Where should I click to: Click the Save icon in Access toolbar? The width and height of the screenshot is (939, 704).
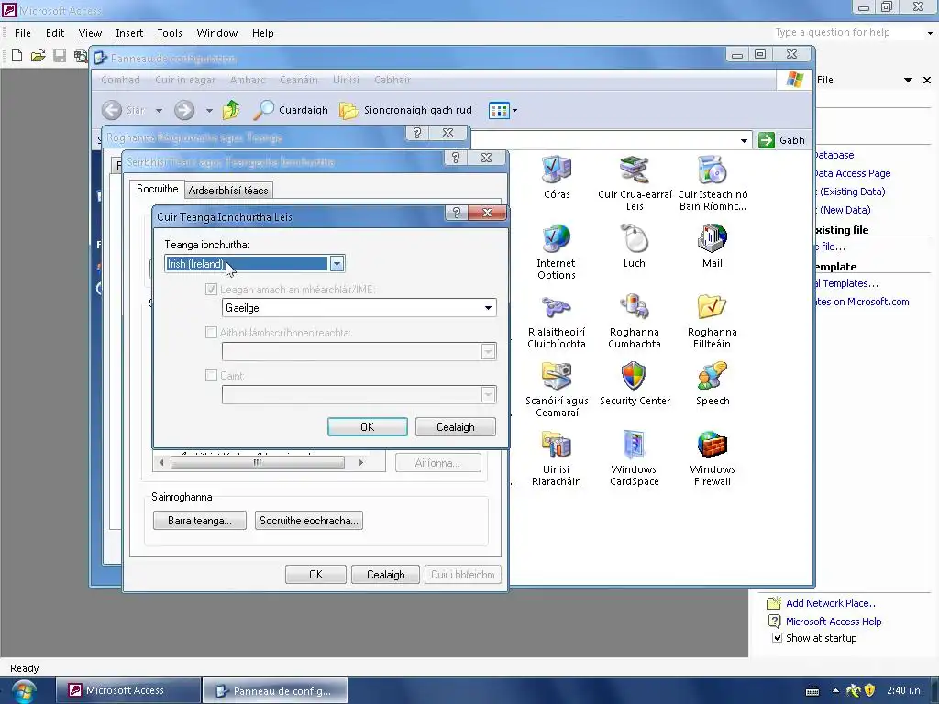point(60,56)
